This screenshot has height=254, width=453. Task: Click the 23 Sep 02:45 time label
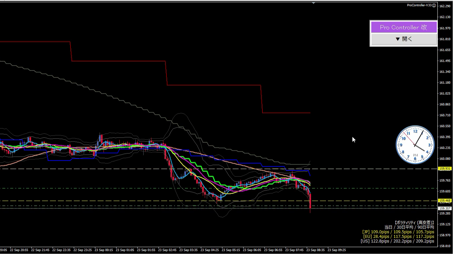point(167,250)
